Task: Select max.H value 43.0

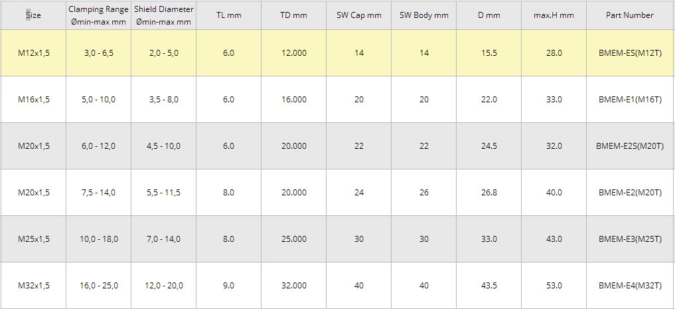Action: tap(554, 239)
